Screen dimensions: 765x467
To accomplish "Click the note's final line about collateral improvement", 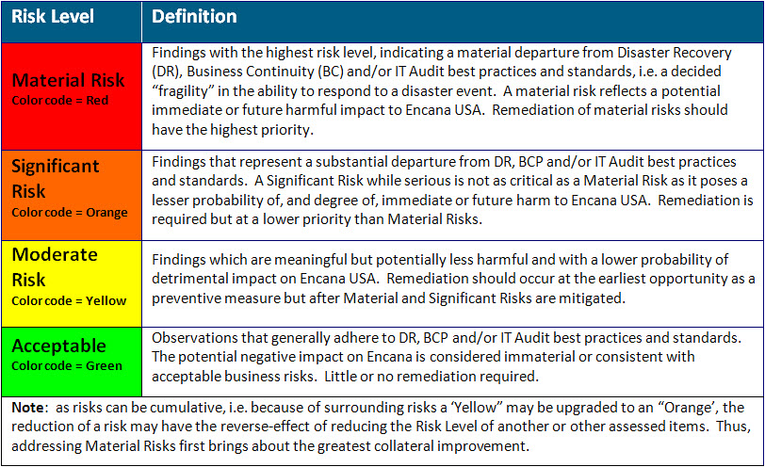I will (x=270, y=446).
